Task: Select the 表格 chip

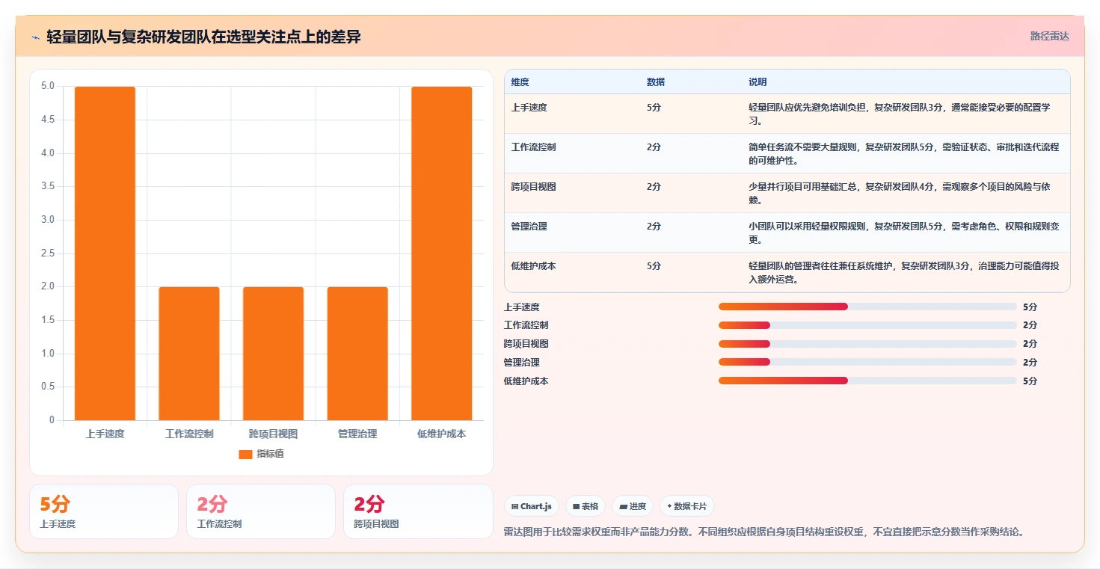Action: pyautogui.click(x=586, y=506)
